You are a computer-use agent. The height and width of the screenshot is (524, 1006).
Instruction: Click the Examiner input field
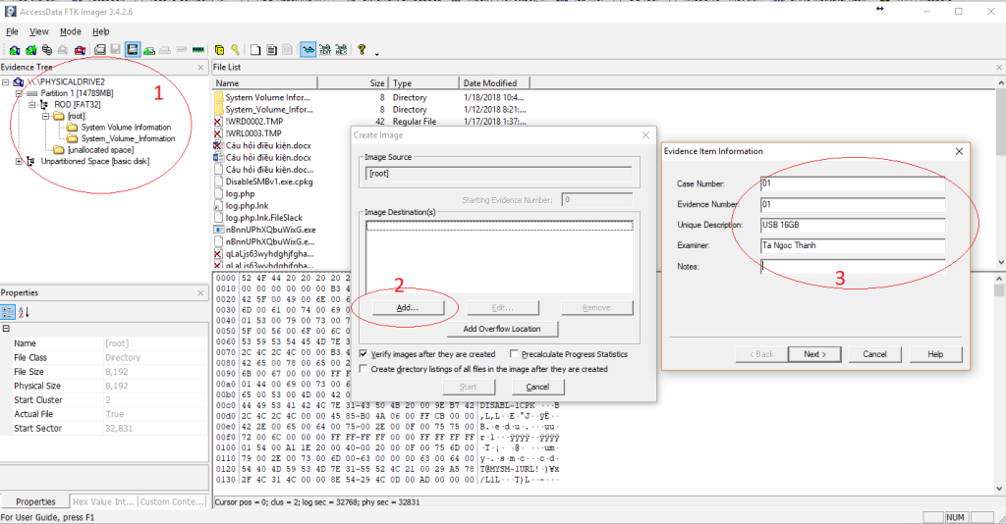[x=853, y=245]
